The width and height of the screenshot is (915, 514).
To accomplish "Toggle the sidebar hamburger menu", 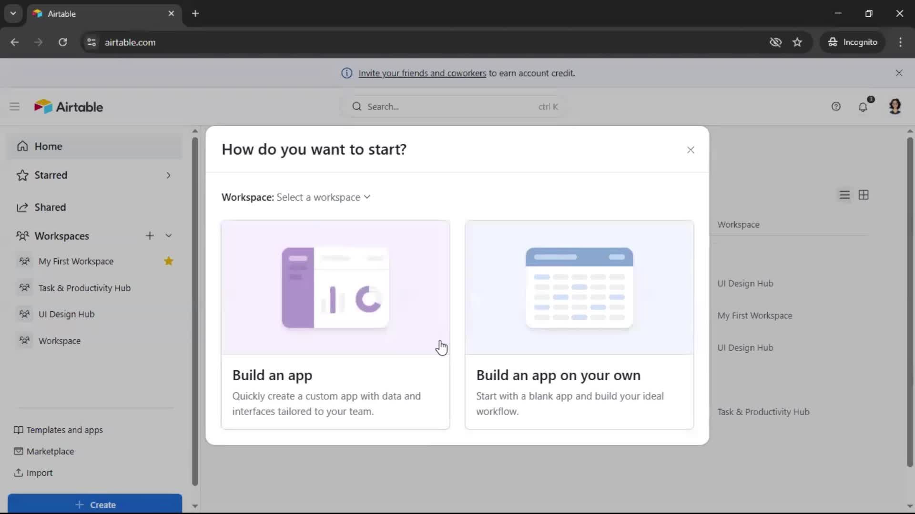I will tap(14, 107).
